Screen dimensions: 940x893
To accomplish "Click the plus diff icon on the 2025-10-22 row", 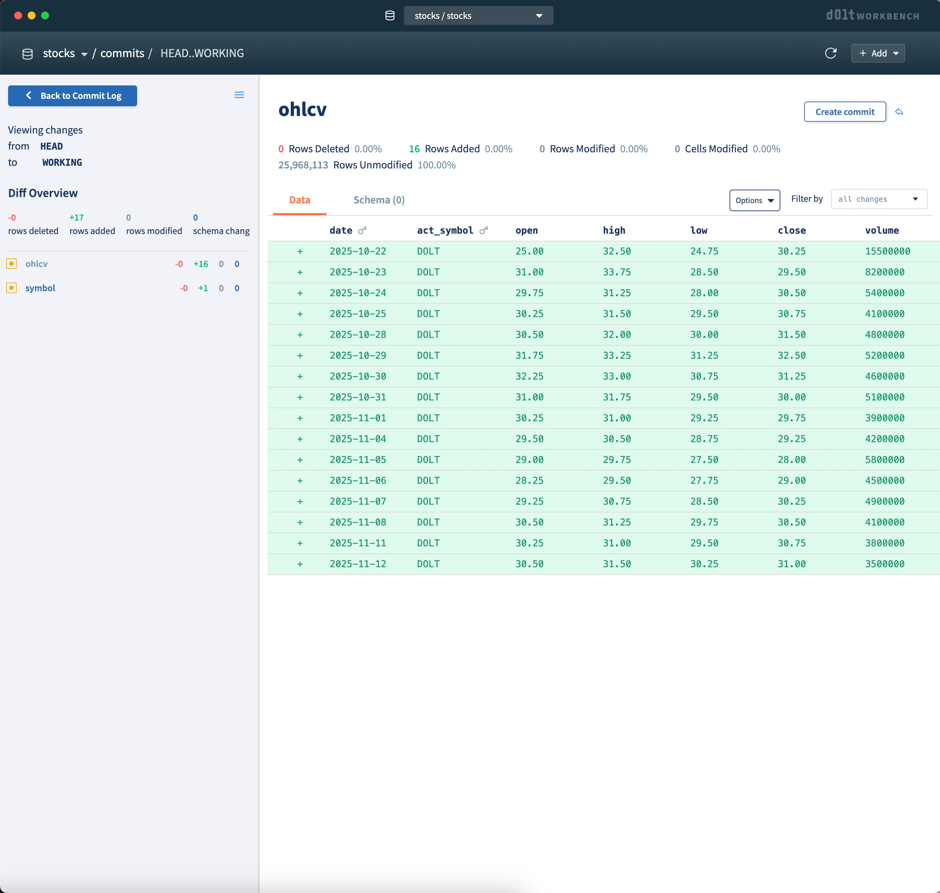I will click(x=300, y=251).
